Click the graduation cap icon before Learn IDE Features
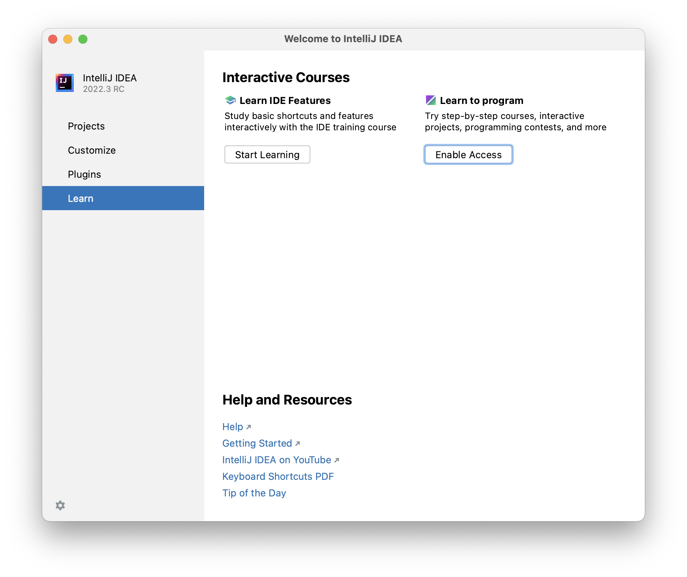687x577 pixels. pyautogui.click(x=230, y=100)
